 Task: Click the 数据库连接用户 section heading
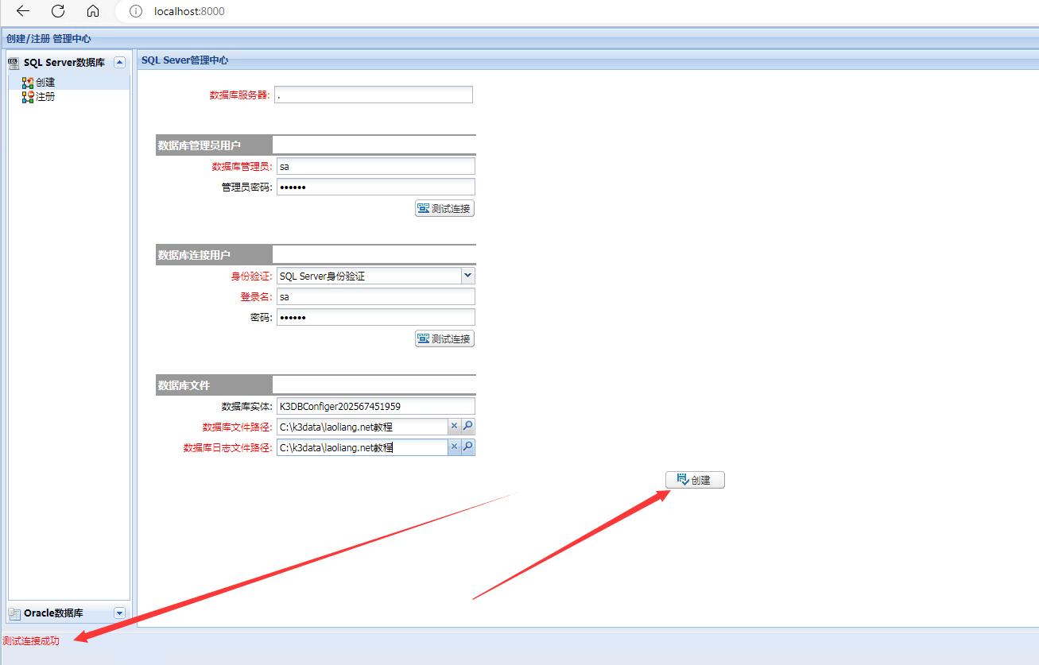(194, 255)
